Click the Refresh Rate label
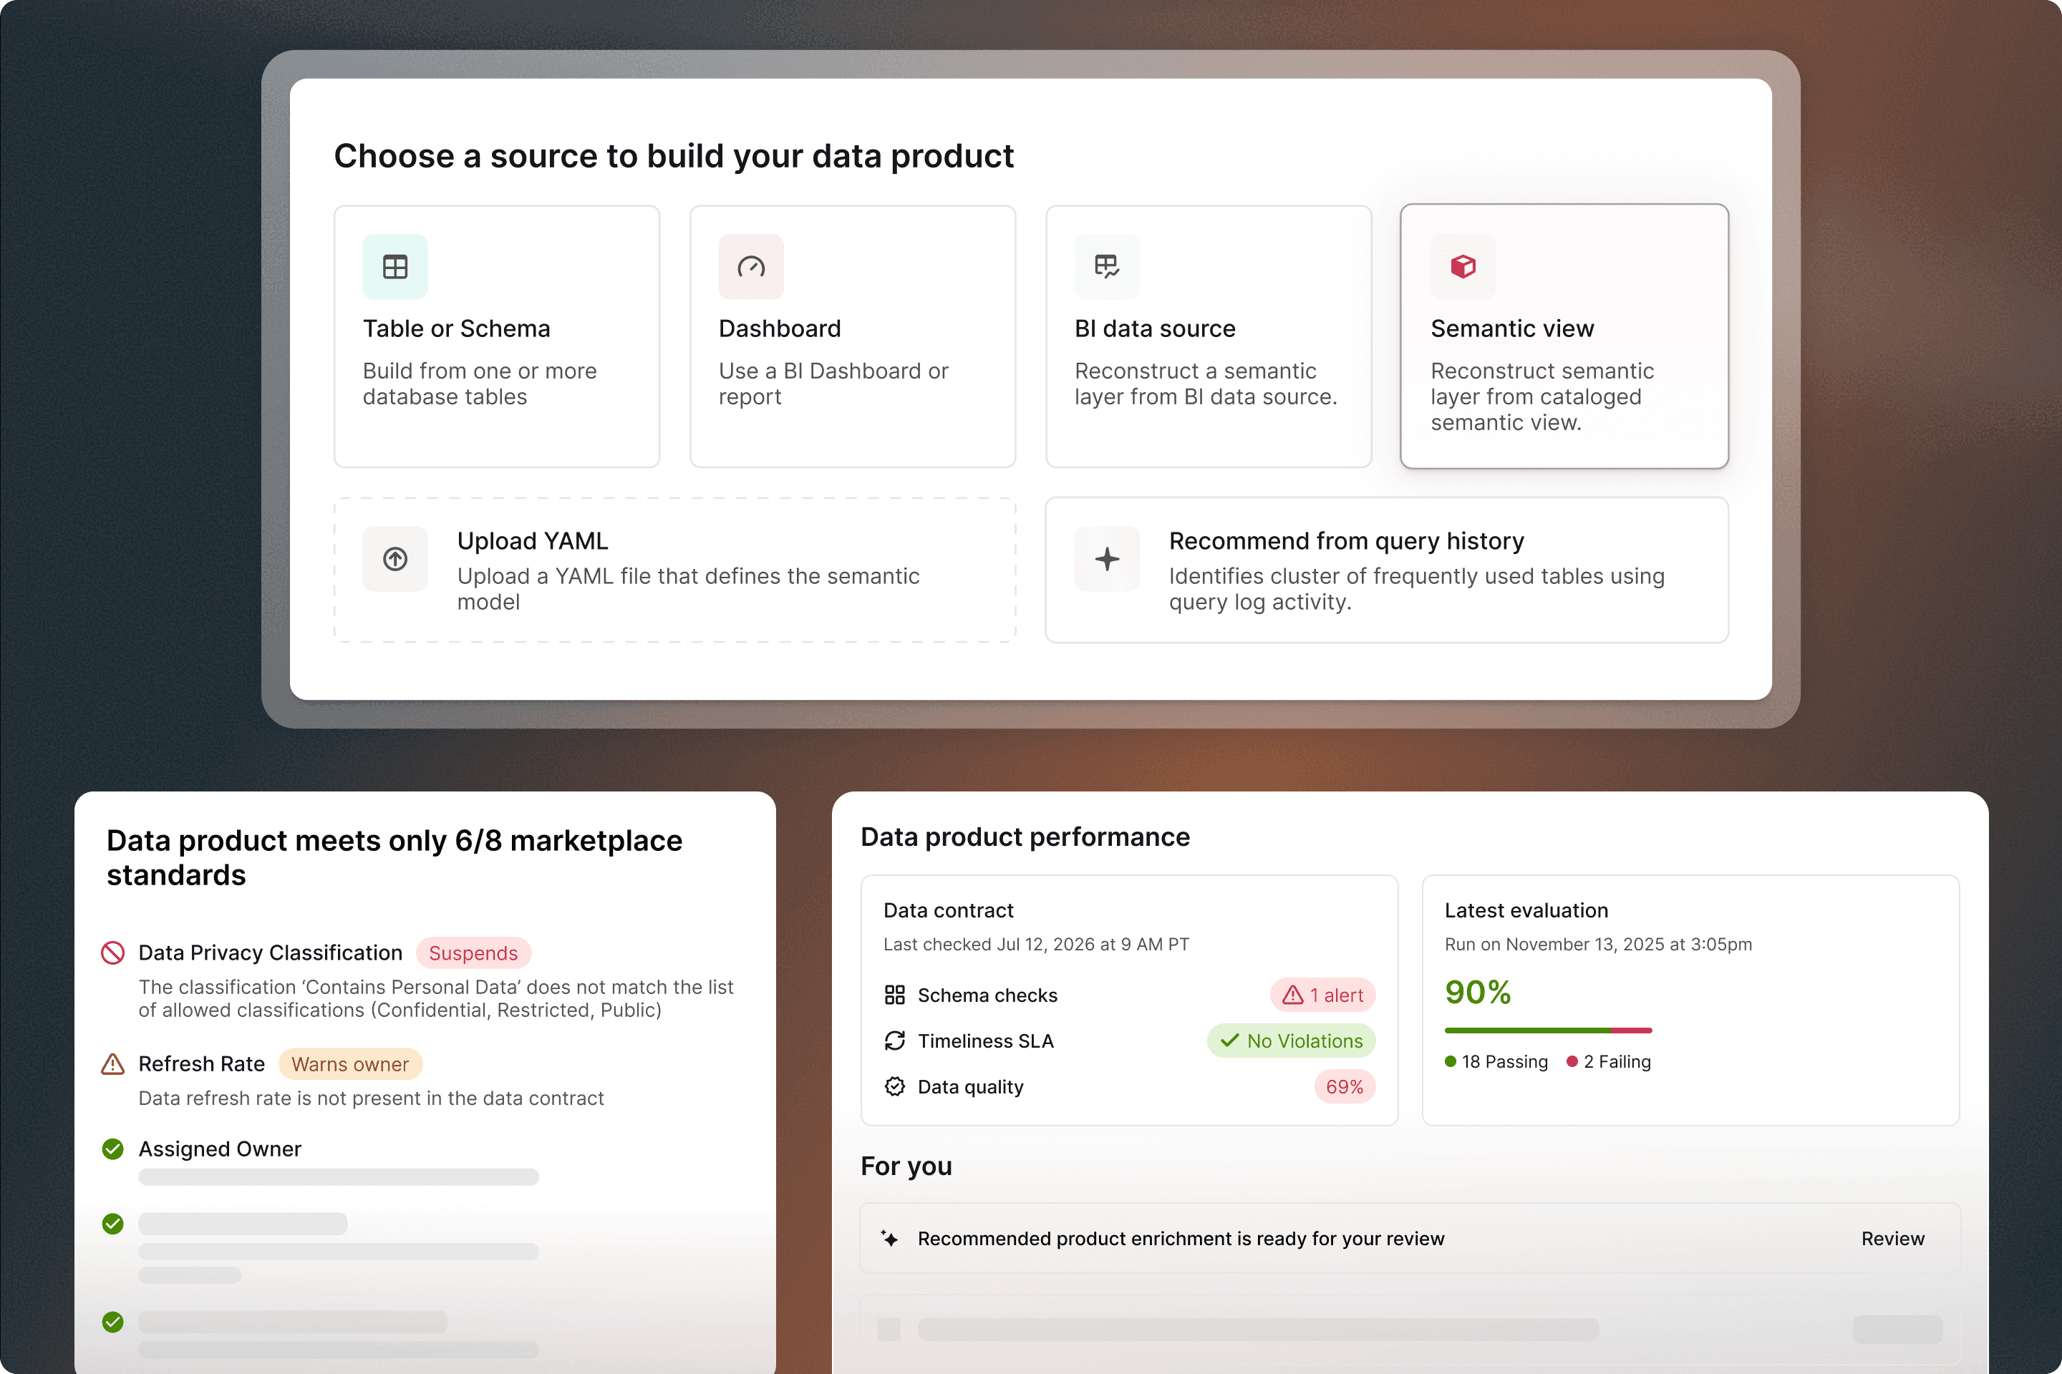 tap(202, 1064)
